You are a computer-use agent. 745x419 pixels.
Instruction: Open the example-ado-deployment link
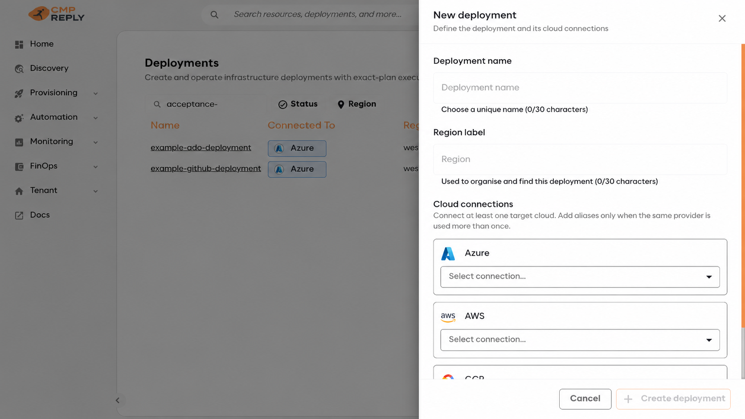point(201,148)
